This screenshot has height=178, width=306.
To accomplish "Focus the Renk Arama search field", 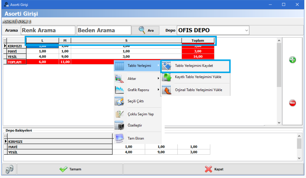I will [x=48, y=31].
